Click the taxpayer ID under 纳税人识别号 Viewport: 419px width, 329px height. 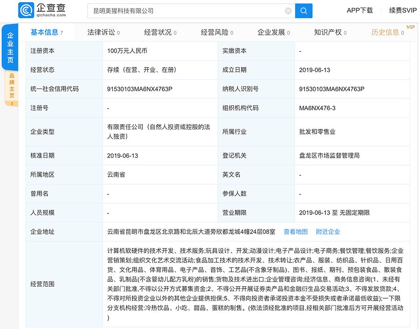click(331, 89)
